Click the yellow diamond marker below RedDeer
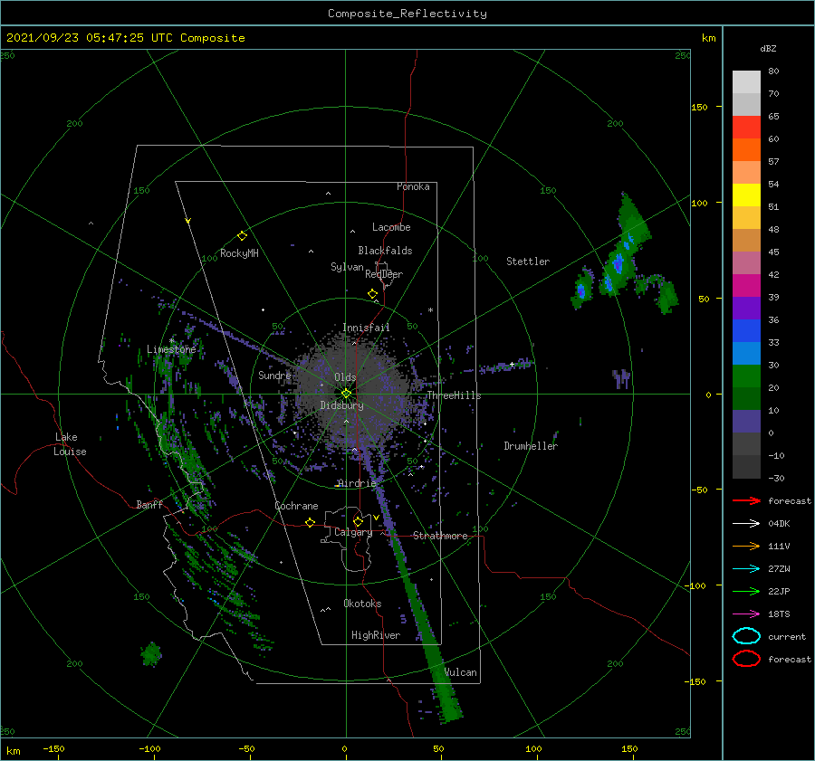 [373, 294]
